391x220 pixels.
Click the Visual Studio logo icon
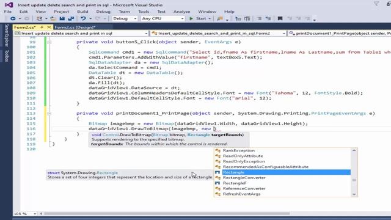pos(9,5)
